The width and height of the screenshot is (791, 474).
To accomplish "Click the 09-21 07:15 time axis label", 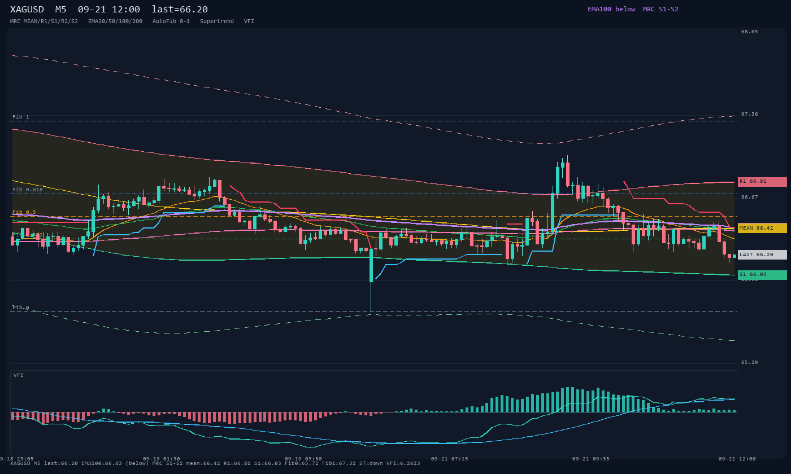I will pyautogui.click(x=449, y=459).
